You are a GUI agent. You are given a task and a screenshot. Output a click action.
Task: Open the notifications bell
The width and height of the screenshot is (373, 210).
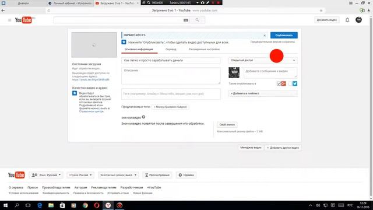(x=347, y=20)
